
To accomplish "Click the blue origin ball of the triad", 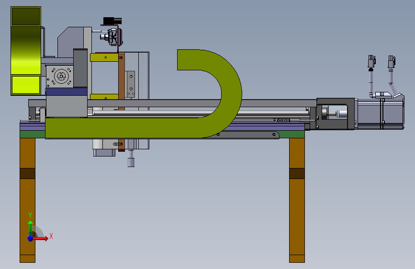I will pos(31,238).
